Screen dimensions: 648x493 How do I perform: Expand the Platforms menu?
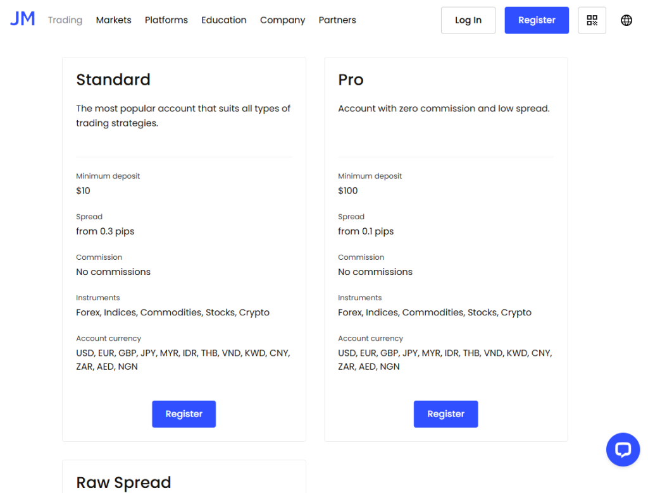(x=166, y=20)
